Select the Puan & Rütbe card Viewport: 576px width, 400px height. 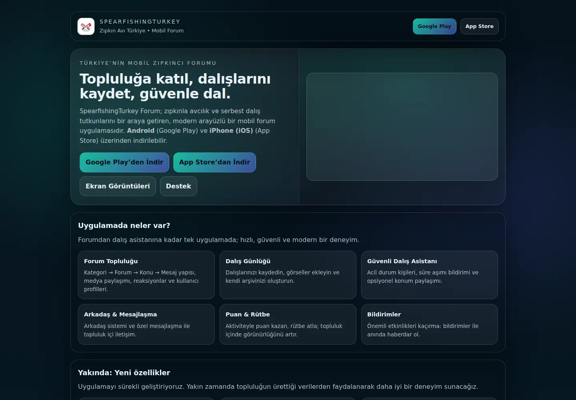288,324
